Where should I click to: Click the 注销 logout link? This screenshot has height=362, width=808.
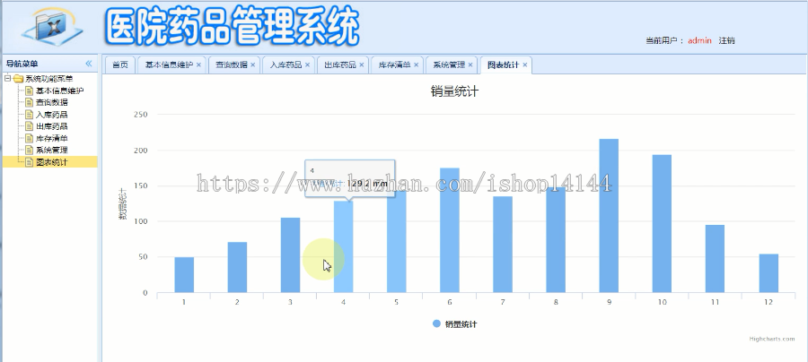click(x=726, y=40)
